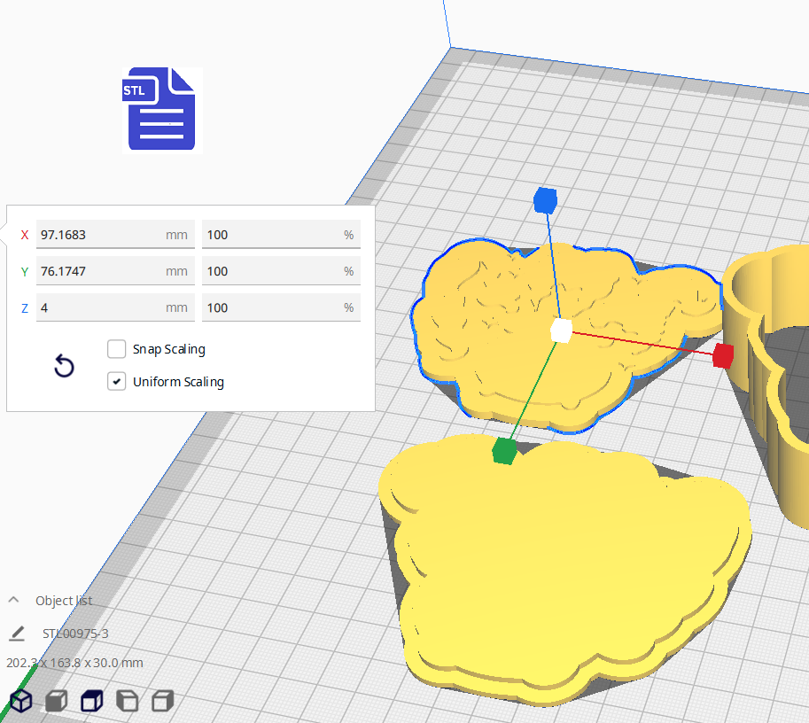809x723 pixels.
Task: Select the right side view icon
Action: pyautogui.click(x=162, y=702)
